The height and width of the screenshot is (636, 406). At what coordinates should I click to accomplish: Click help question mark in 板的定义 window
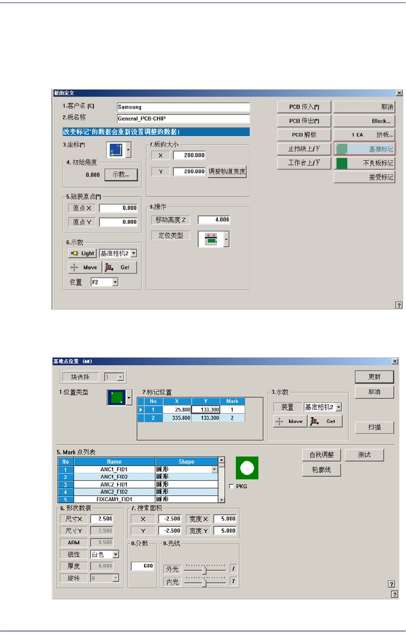(399, 305)
